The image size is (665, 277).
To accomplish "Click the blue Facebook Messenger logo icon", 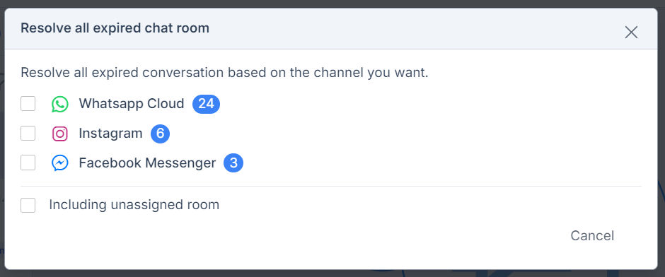I will click(60, 163).
